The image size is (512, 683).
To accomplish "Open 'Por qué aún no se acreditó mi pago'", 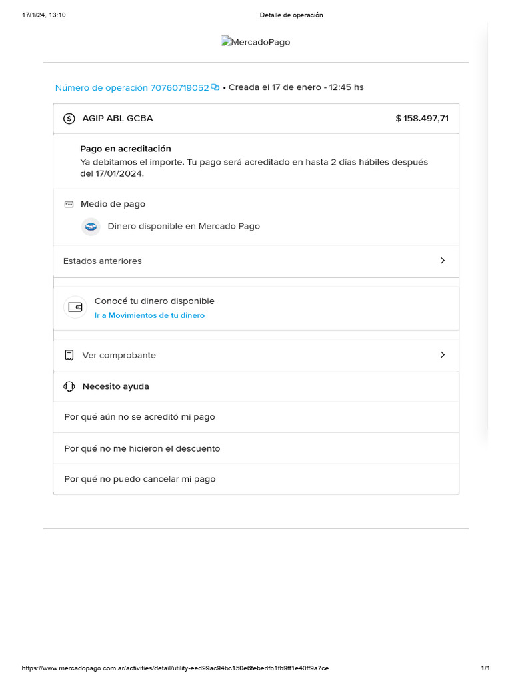I will coord(139,417).
